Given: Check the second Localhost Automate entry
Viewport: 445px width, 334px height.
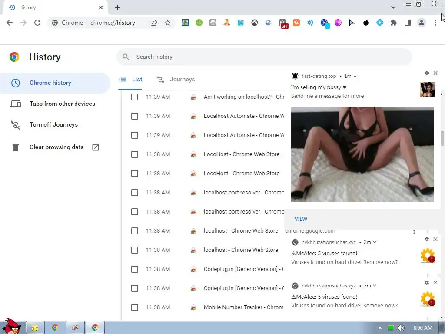Looking at the screenshot, I should click(x=135, y=135).
